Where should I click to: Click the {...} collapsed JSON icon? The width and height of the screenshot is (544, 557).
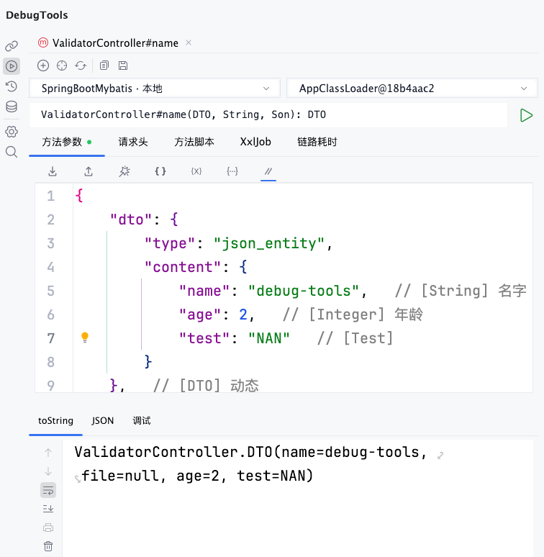[x=232, y=171]
